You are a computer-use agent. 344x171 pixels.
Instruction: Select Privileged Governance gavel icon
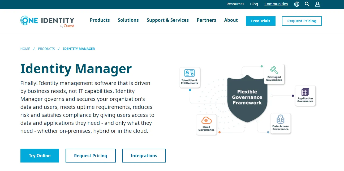coord(274,70)
